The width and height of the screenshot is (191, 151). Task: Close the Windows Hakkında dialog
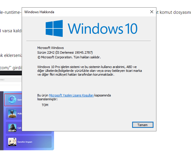coord(152,12)
